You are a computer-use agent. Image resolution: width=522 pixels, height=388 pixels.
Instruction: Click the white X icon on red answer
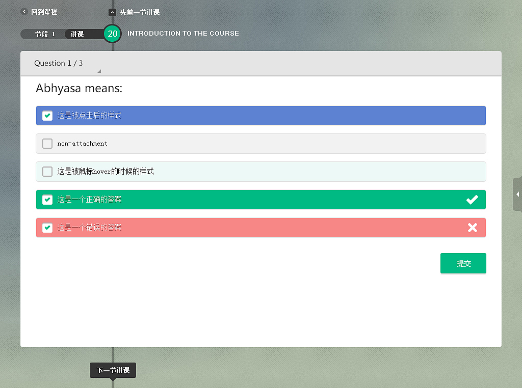[x=473, y=228]
